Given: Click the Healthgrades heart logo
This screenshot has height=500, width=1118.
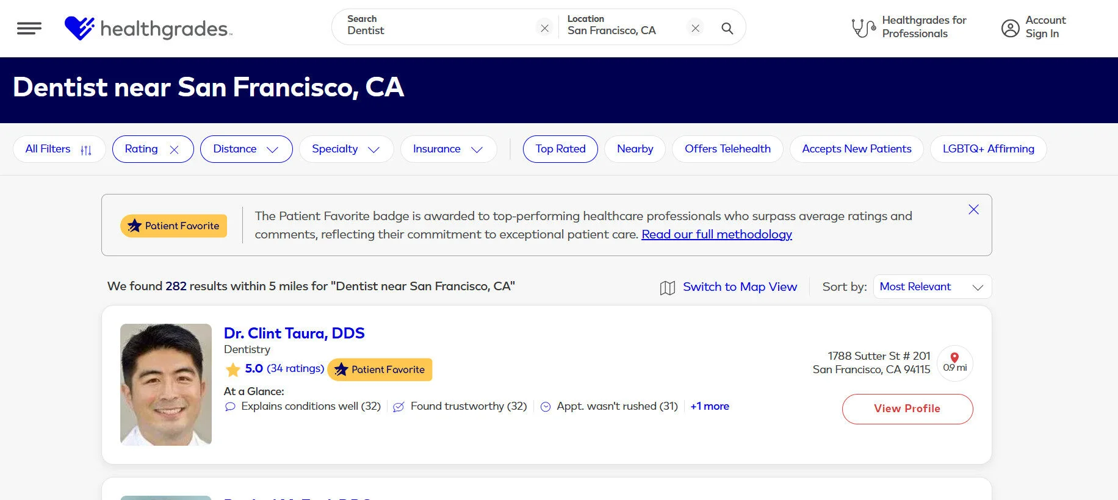Looking at the screenshot, I should 79,28.
